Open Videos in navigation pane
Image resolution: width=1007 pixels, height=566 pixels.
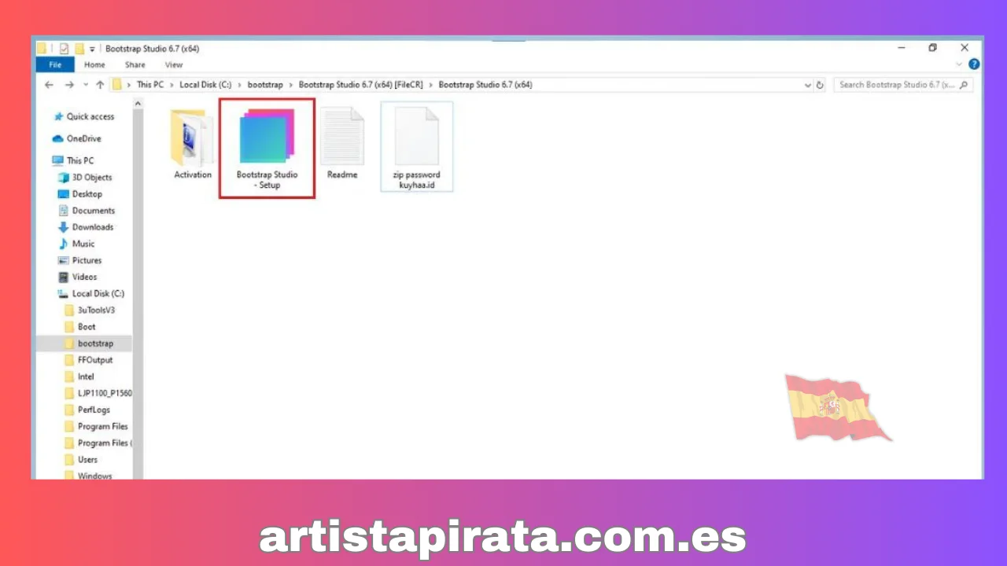click(x=77, y=277)
